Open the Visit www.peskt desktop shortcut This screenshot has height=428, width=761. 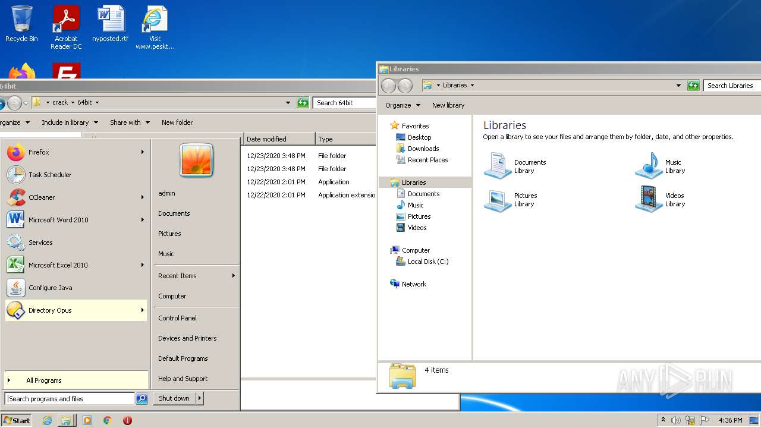155,27
